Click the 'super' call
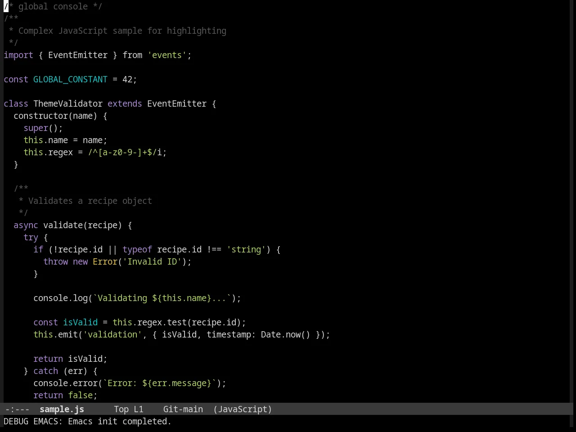 pos(36,128)
